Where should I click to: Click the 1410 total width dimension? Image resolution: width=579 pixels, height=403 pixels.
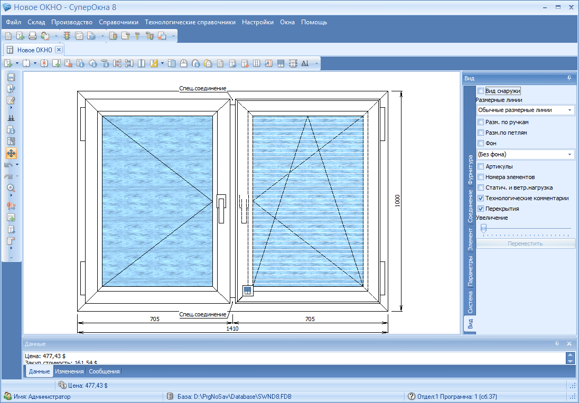232,329
